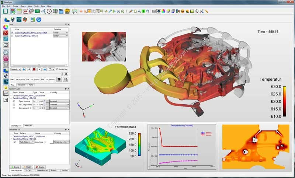The image size is (295, 178).
Task: Open the Help menu
Action: [x=49, y=6]
